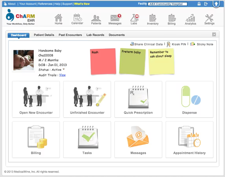Screen dimensions: 225x177
Task: Click the Quick Prescription tile
Action: pos(138,100)
